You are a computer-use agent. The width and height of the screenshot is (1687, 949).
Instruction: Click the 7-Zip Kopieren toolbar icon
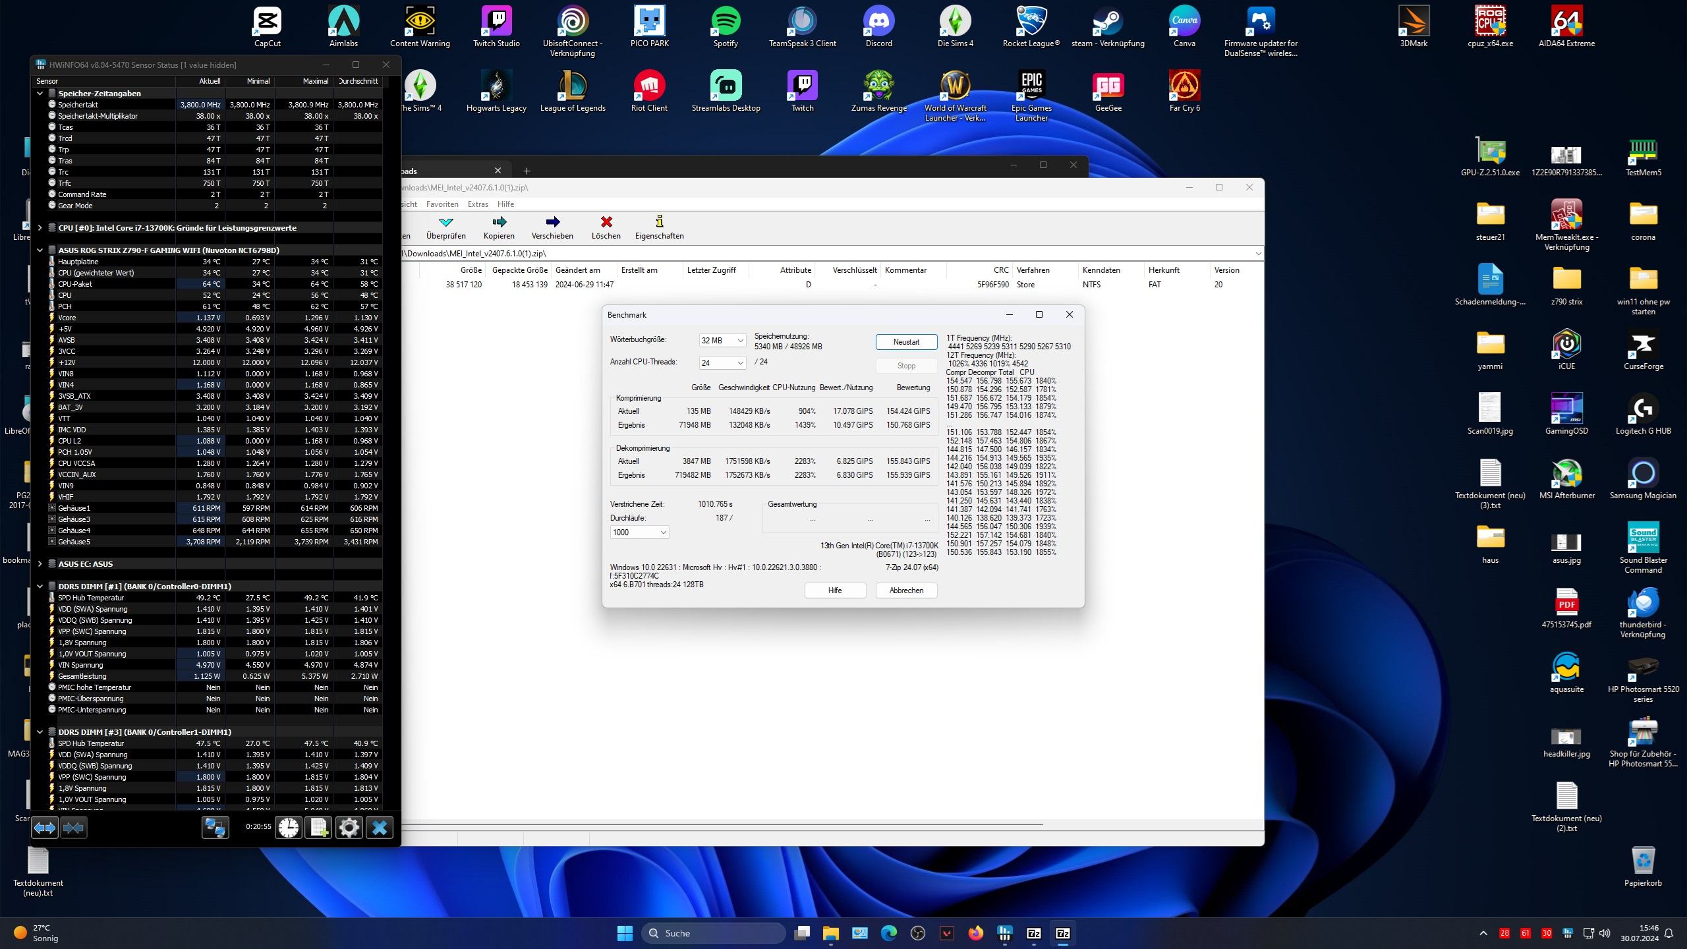tap(499, 222)
